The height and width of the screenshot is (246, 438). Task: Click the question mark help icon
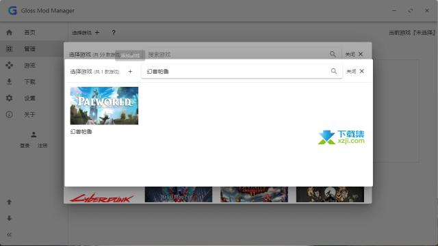114,33
